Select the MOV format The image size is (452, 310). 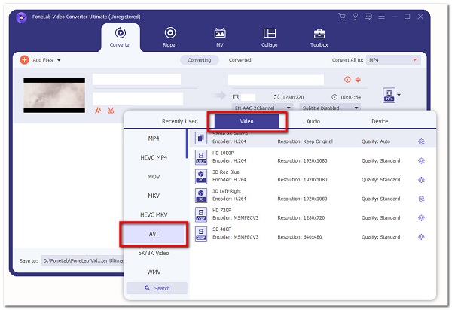point(154,177)
